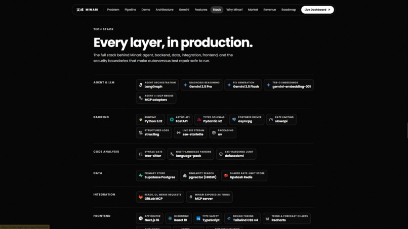408x229 pixels.
Task: Click the language-pack parsers icon
Action: [172, 154]
